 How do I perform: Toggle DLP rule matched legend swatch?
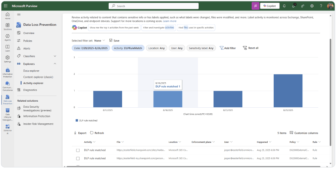pyautogui.click(x=77, y=121)
